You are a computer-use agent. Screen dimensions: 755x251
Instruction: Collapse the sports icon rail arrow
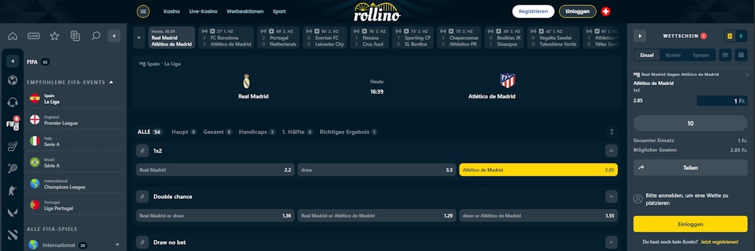(12, 61)
